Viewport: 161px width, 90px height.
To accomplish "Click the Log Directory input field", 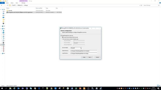I will click(84, 53).
